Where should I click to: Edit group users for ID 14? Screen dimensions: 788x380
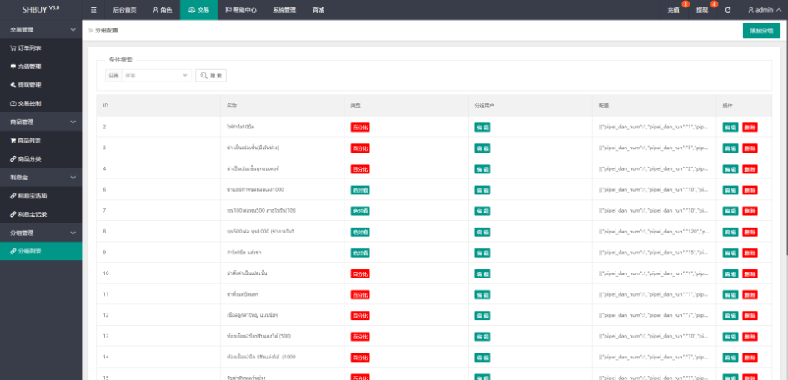pyautogui.click(x=483, y=357)
